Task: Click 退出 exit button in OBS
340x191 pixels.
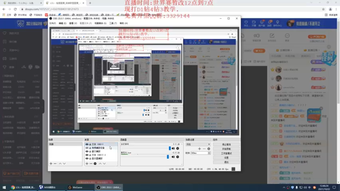Action: point(227,162)
